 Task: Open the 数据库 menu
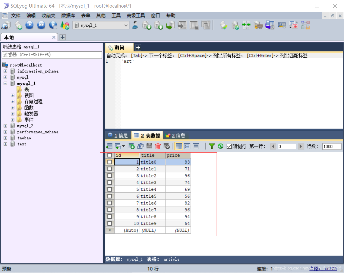point(68,16)
